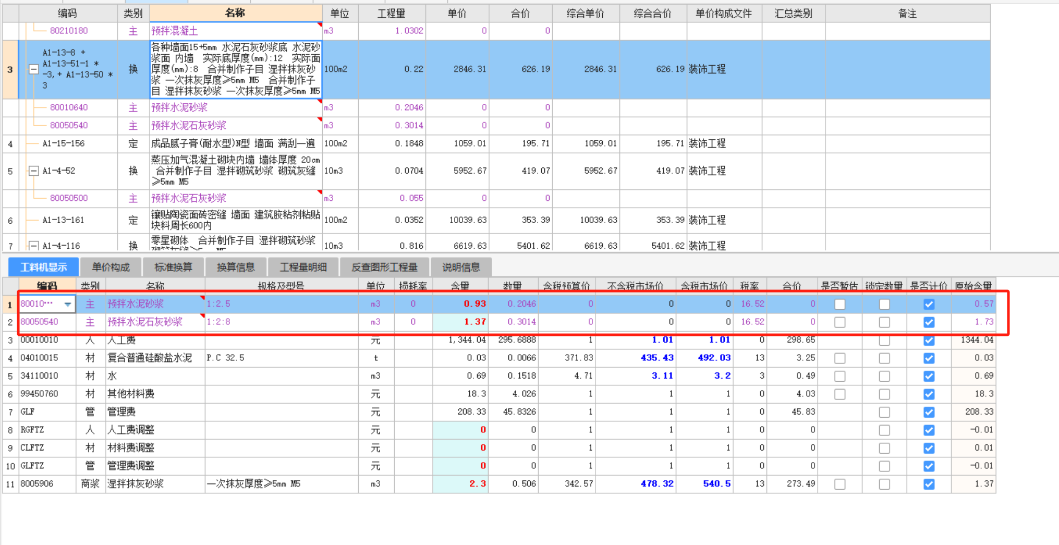
Task: Click the 蒸压加气混凝土砌块内墙 name cell
Action: pos(236,171)
